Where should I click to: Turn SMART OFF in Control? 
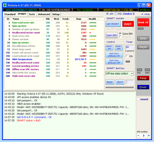coord(119,47)
